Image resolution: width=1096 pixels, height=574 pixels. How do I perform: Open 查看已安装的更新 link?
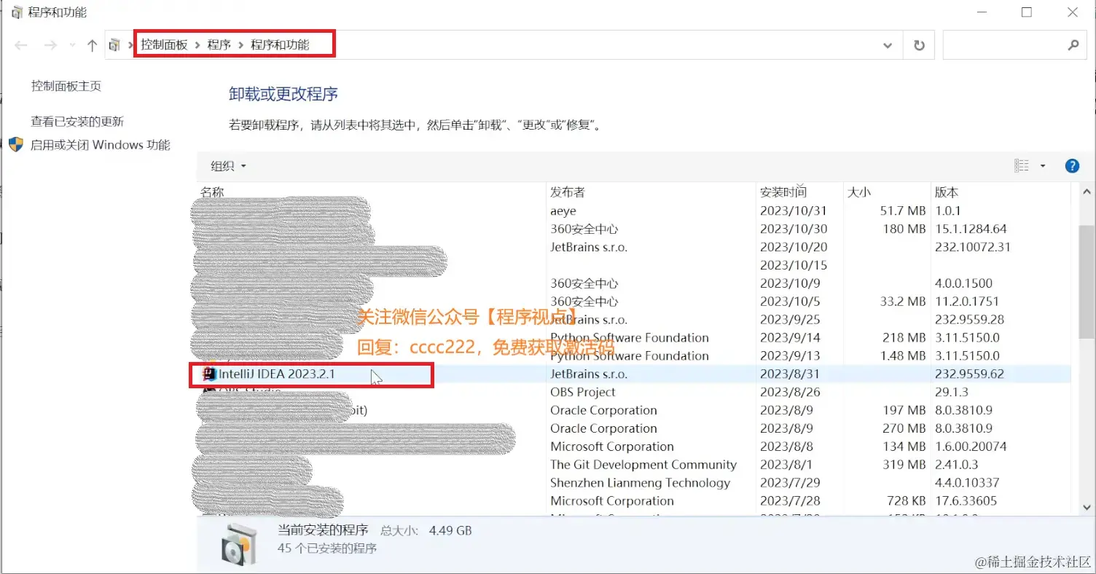[77, 122]
